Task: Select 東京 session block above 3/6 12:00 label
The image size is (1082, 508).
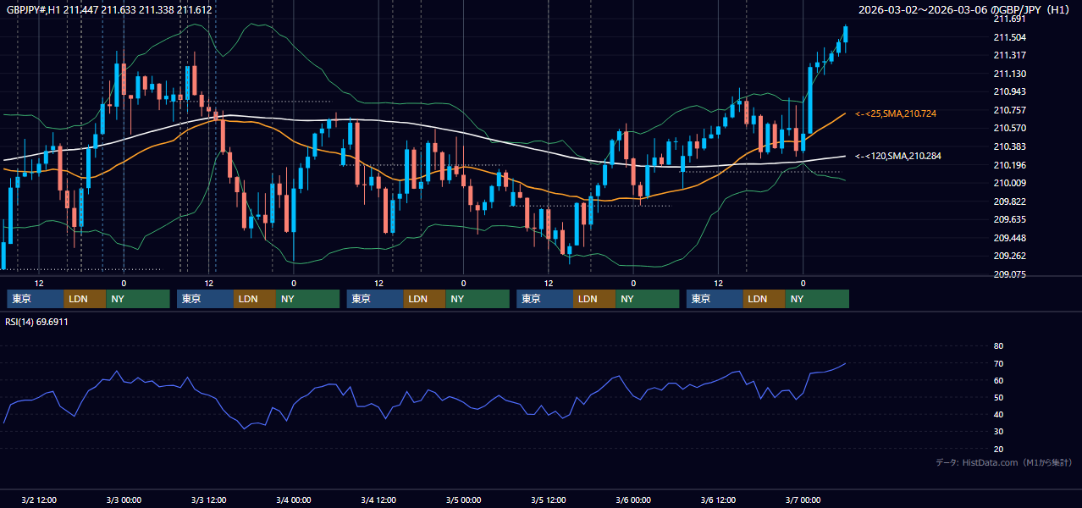Action: point(715,299)
